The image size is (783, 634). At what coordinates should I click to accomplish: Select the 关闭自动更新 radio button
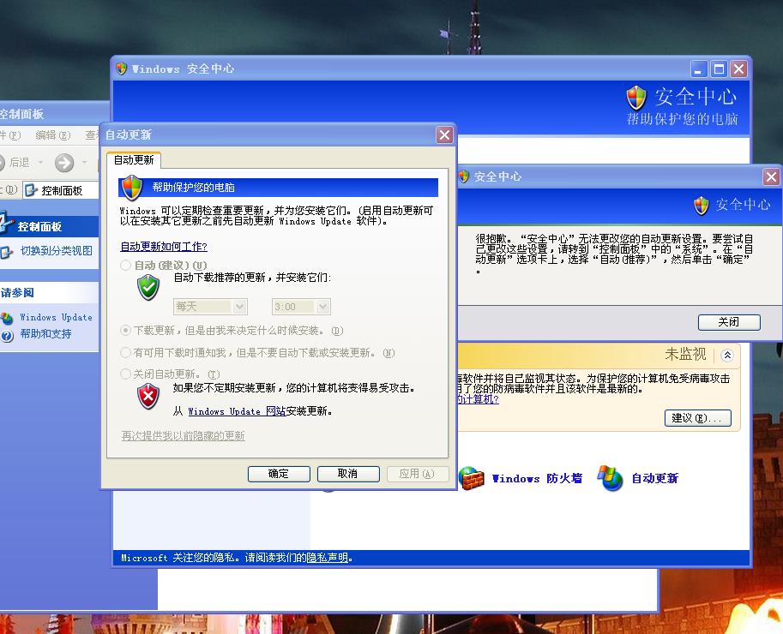click(x=126, y=374)
